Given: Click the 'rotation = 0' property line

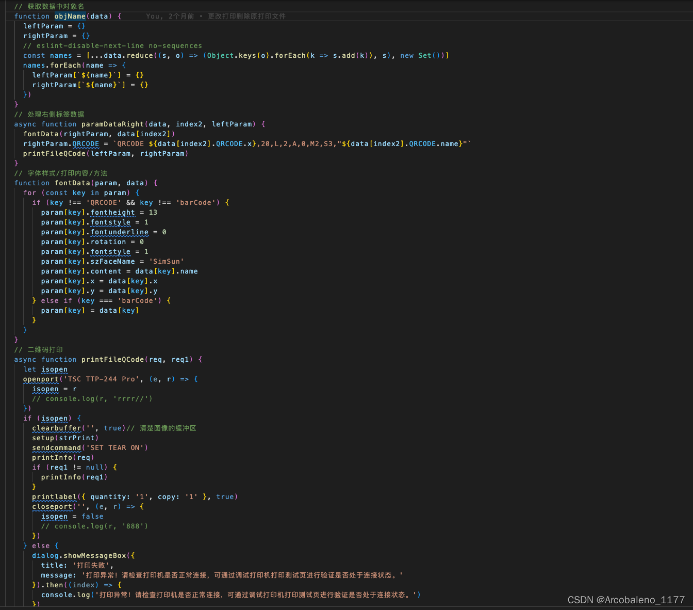Looking at the screenshot, I should (x=92, y=242).
